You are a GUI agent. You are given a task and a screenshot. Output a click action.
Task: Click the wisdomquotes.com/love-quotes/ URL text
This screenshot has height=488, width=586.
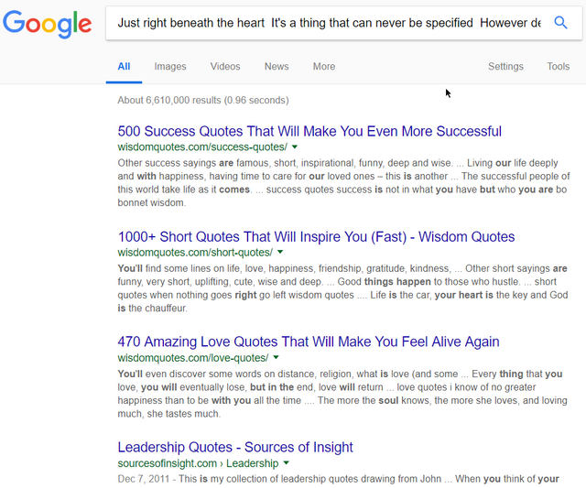(x=193, y=358)
